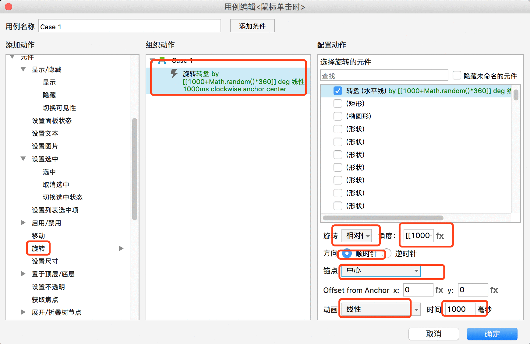The image size is (530, 344).
Task: Select the 选中 action
Action: click(49, 172)
